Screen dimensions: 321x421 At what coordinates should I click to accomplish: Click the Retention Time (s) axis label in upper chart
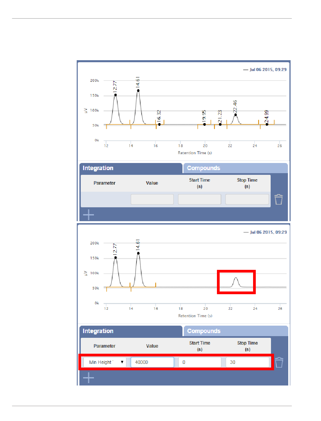tap(195, 153)
